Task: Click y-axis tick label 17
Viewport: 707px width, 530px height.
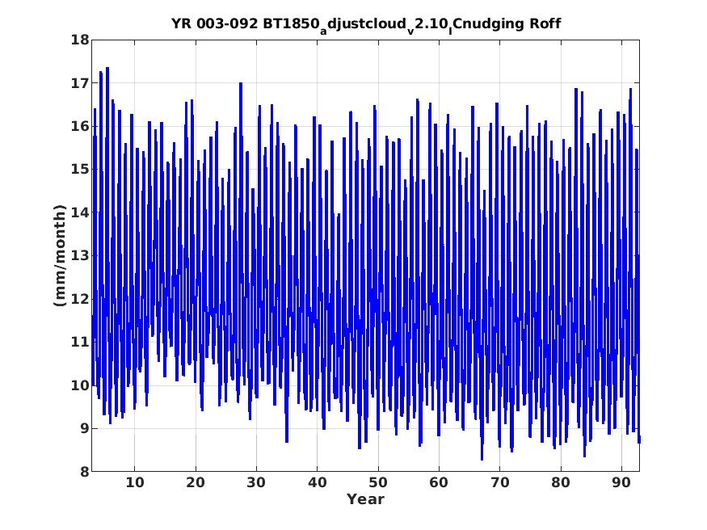Action: [79, 83]
